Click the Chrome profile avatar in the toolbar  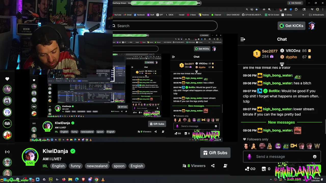[317, 9]
